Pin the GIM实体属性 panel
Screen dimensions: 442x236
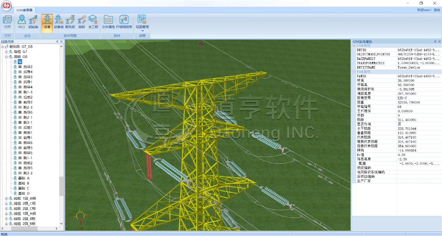(435, 41)
